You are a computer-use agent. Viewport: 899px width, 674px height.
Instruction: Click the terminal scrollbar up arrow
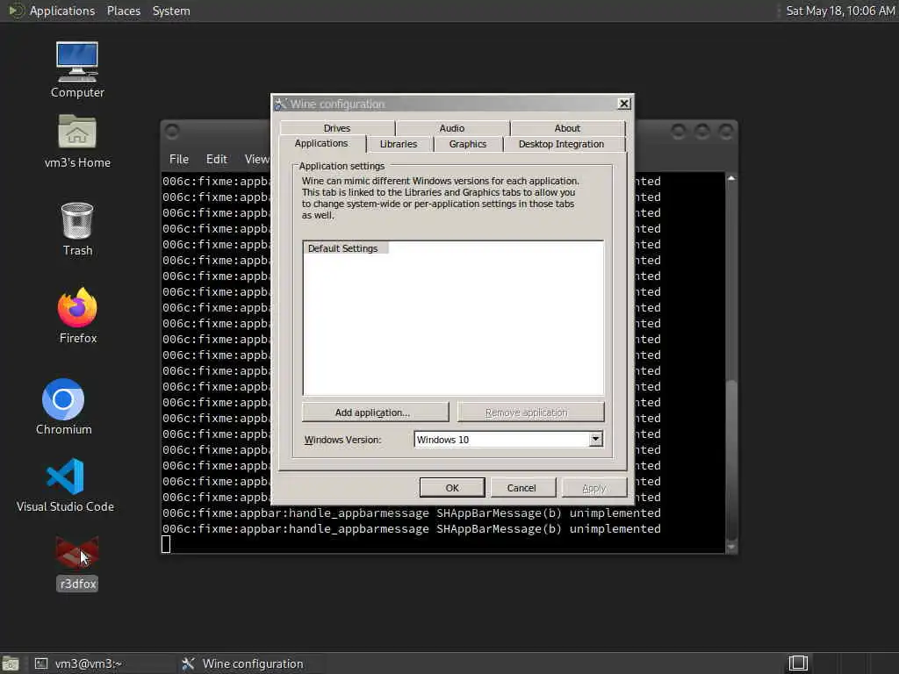pos(731,178)
